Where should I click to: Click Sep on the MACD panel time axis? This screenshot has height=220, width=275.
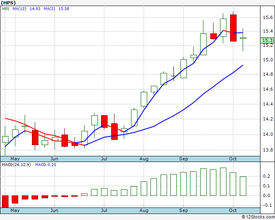(x=184, y=210)
